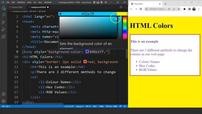Open the Accounts menu in activity bar

pos(3,94)
